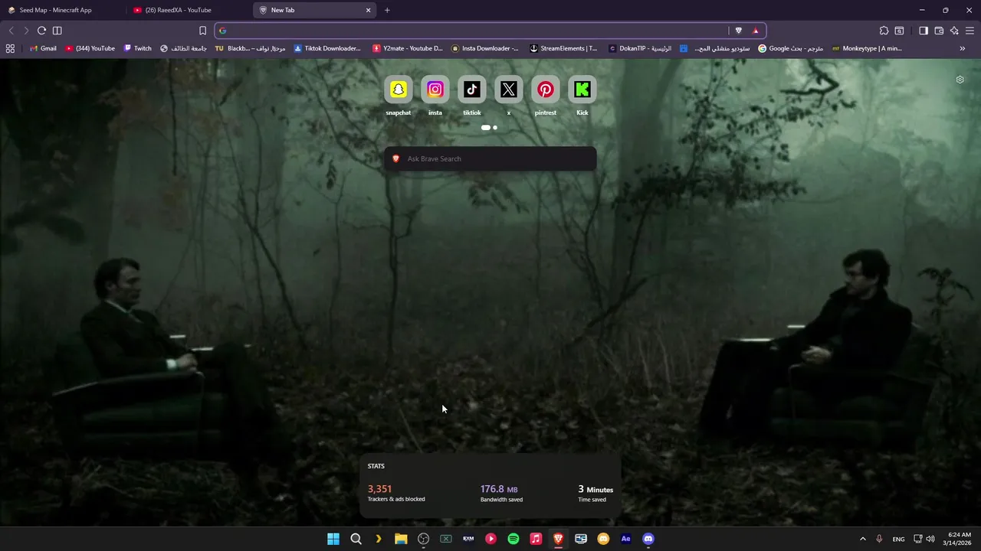
Task: Open the Gmail bookmark
Action: [x=43, y=48]
